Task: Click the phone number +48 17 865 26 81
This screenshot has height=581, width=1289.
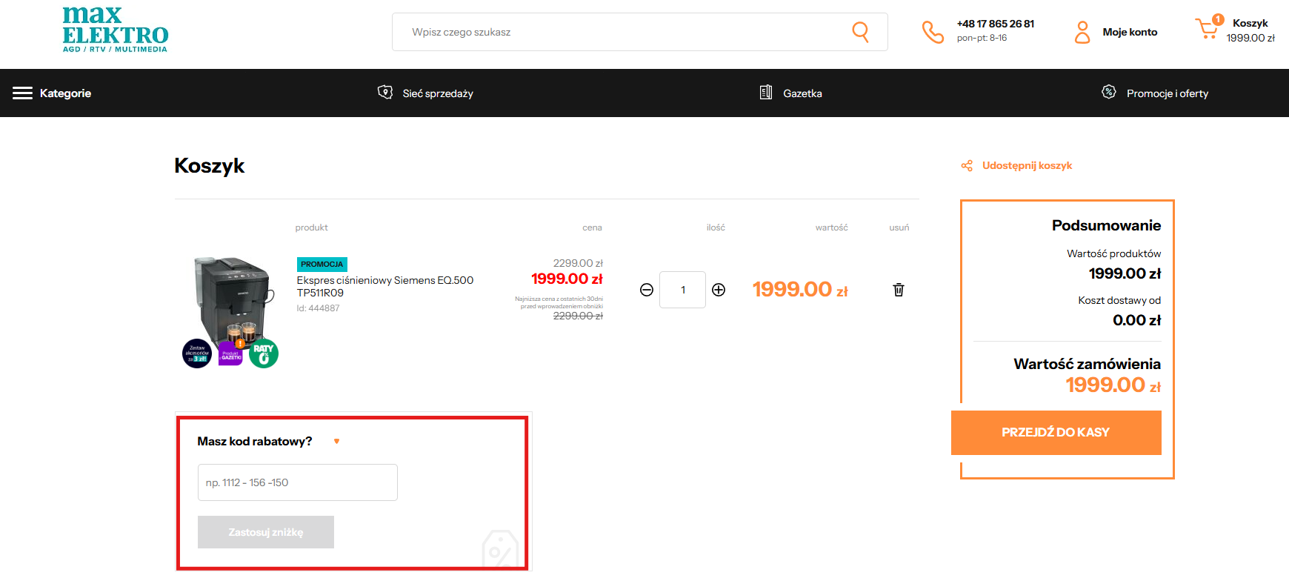Action: click(995, 24)
